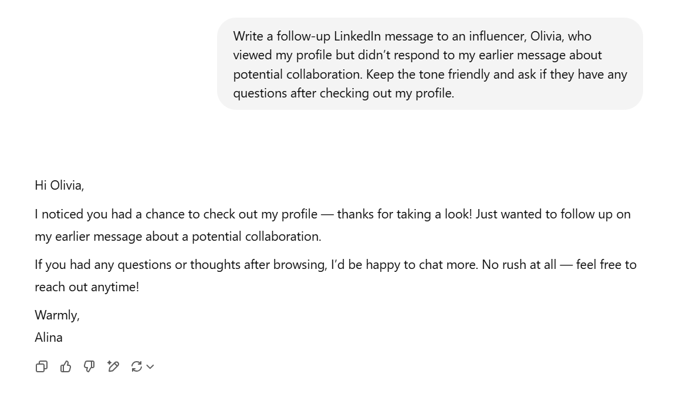Select the user prompt message bubble

pos(429,64)
